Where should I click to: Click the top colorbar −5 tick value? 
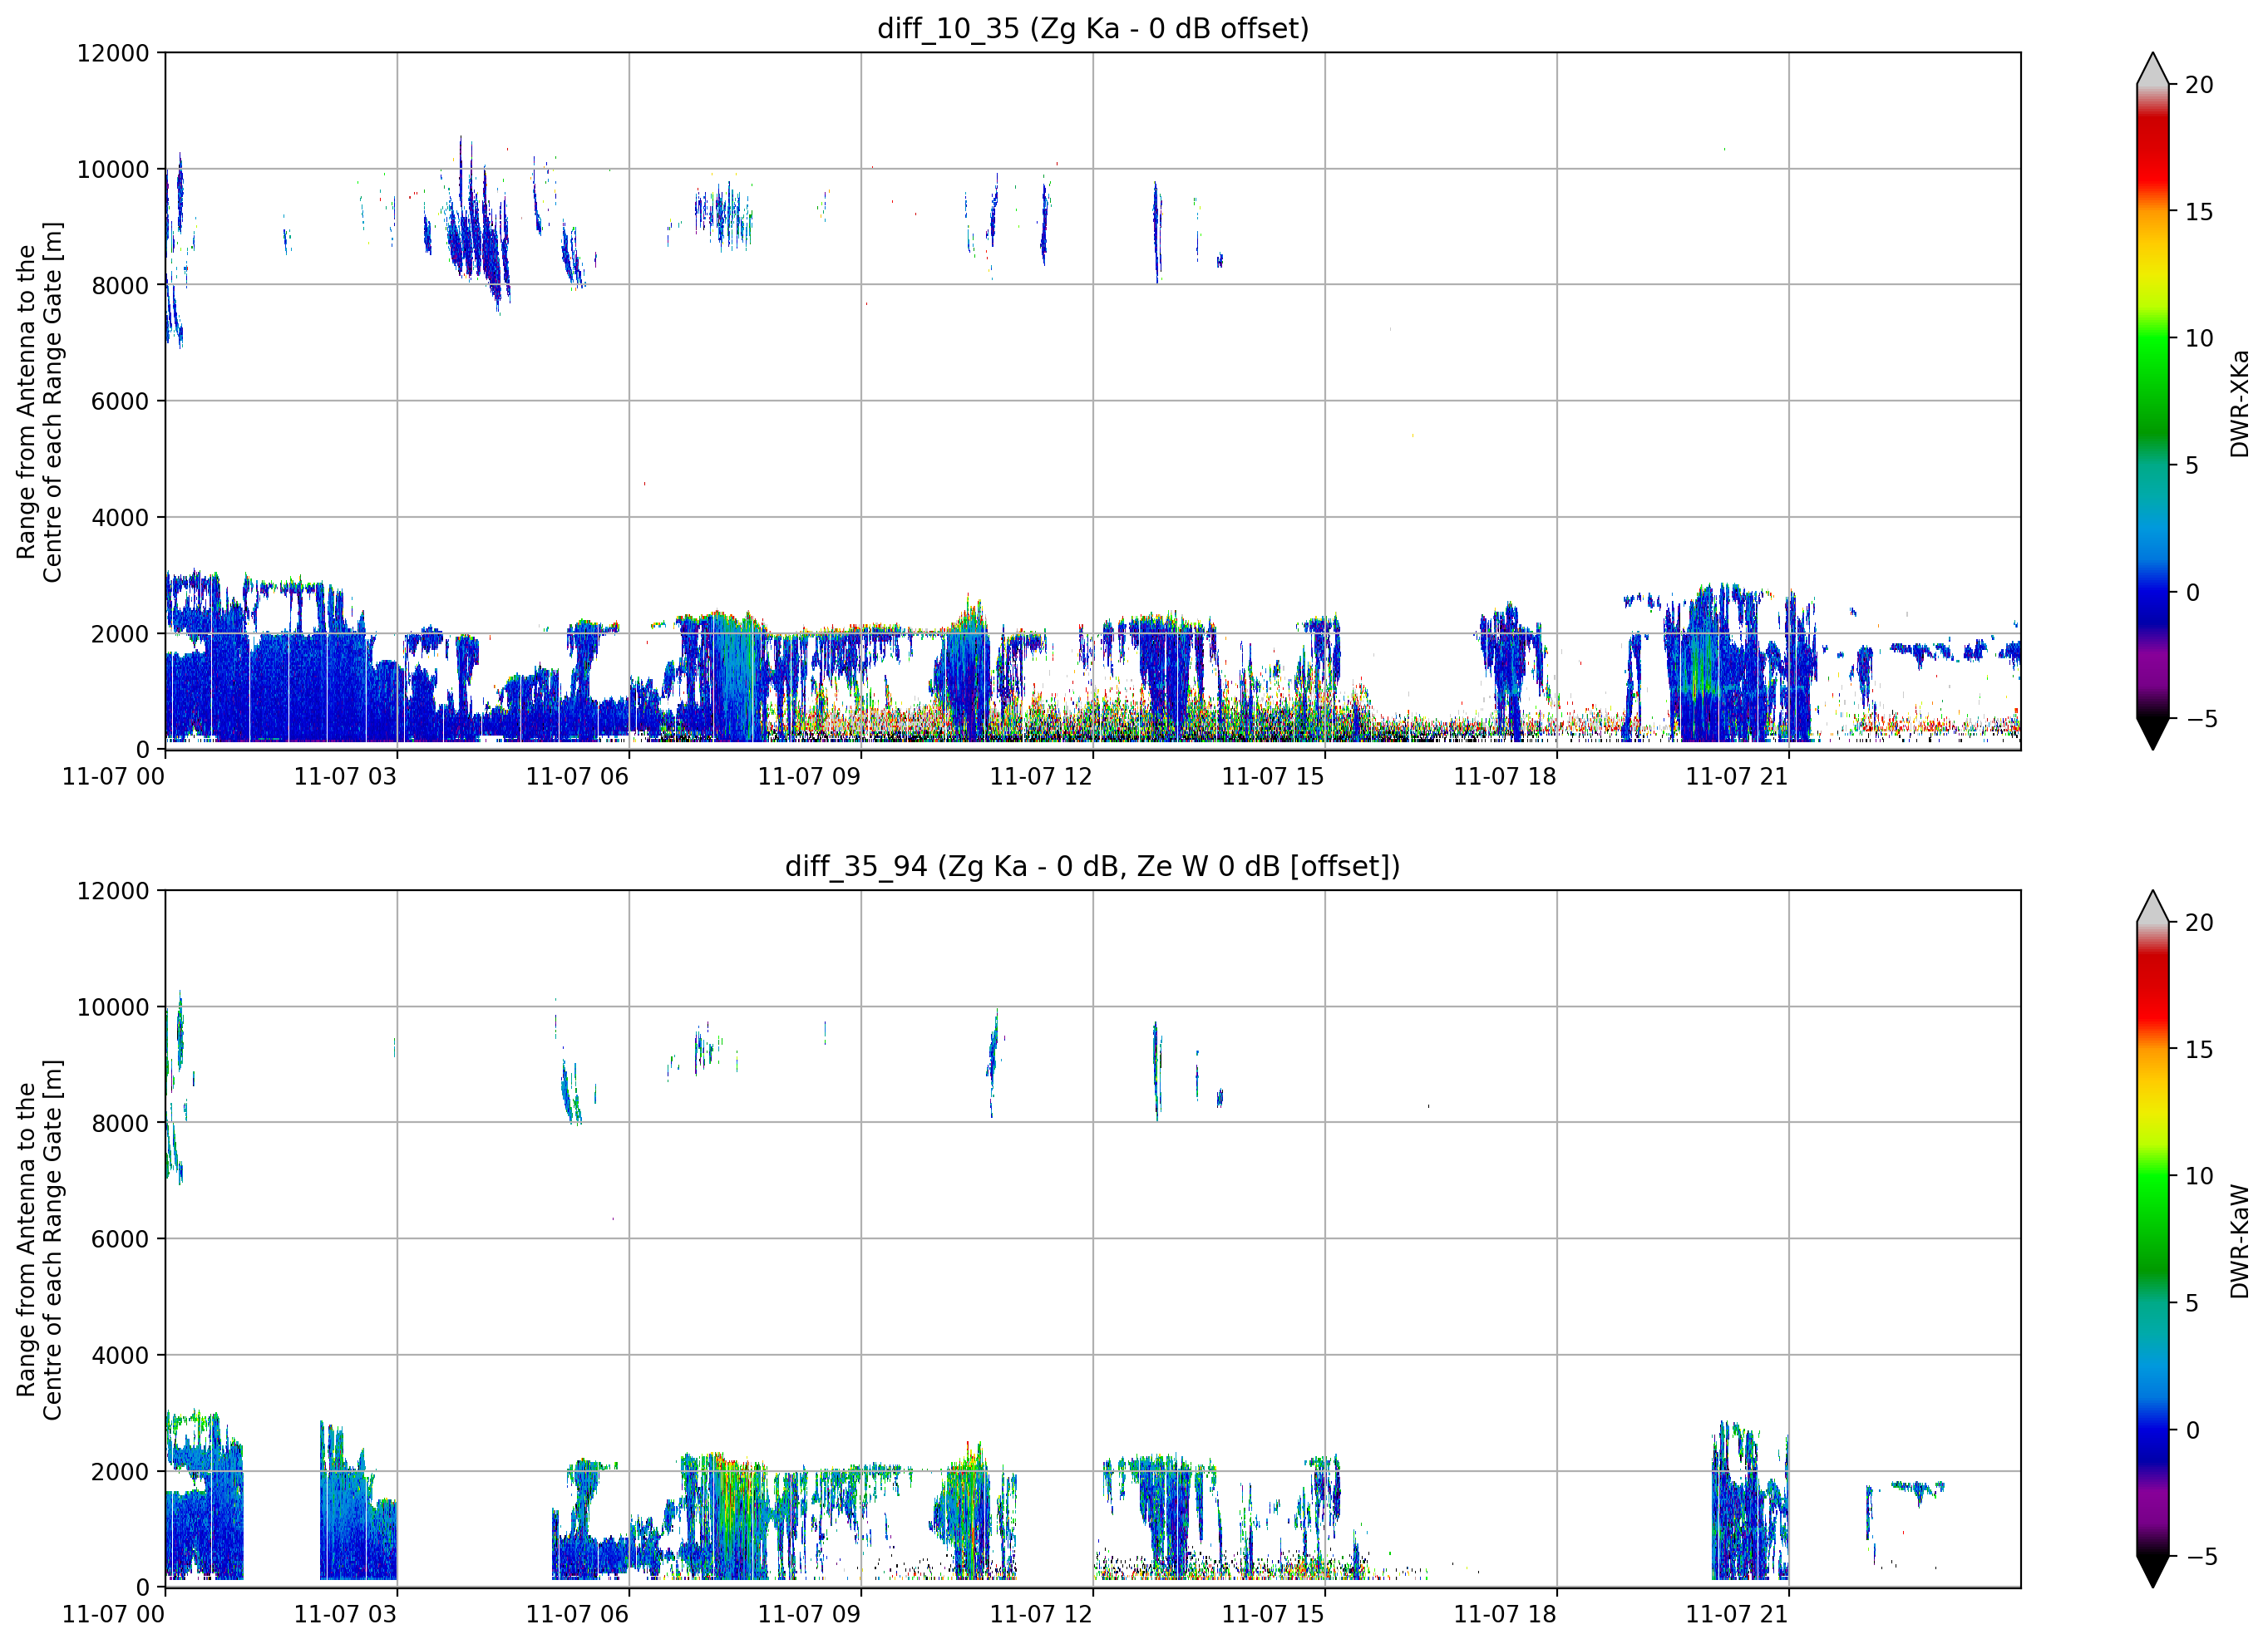click(2201, 719)
